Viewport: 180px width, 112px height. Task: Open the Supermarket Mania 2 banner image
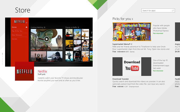coord(132,32)
